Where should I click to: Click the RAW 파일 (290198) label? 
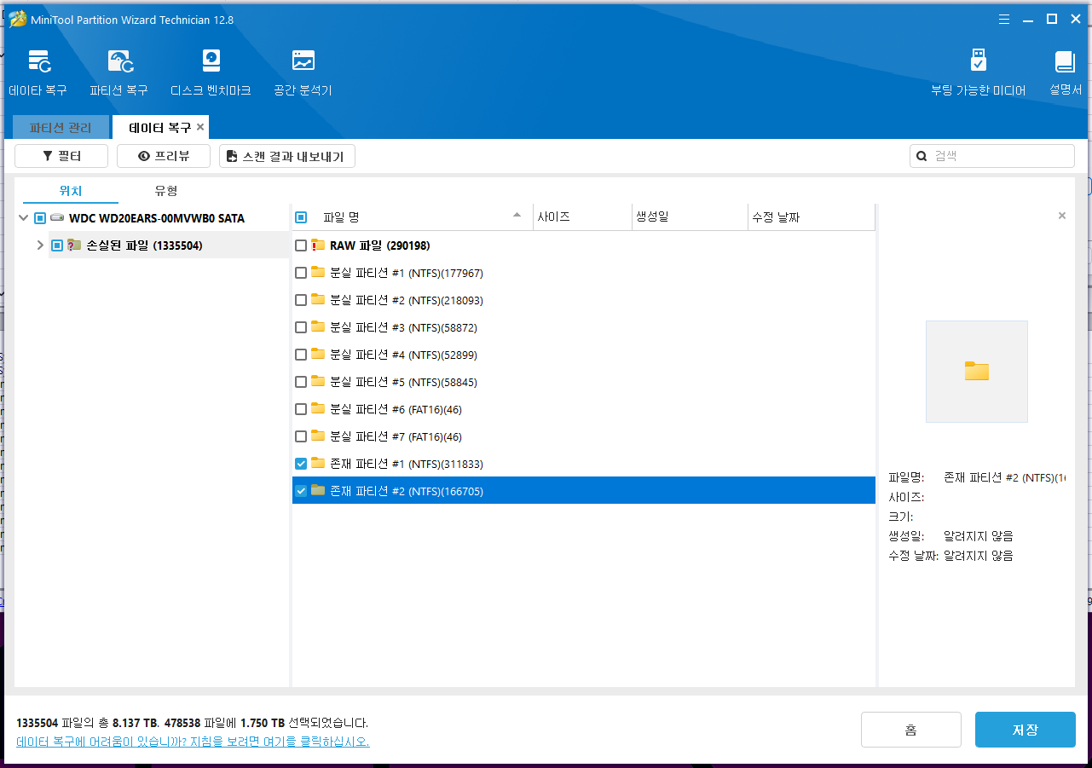point(380,245)
